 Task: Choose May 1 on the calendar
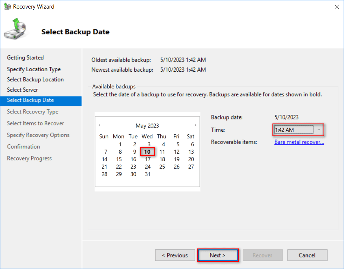(x=120, y=144)
